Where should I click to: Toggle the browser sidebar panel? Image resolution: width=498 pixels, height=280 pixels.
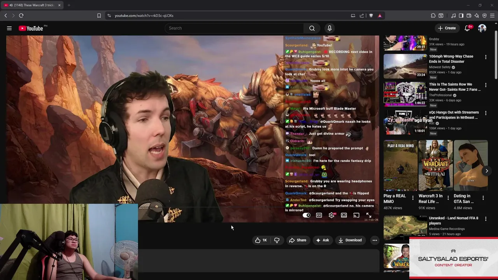[461, 16]
